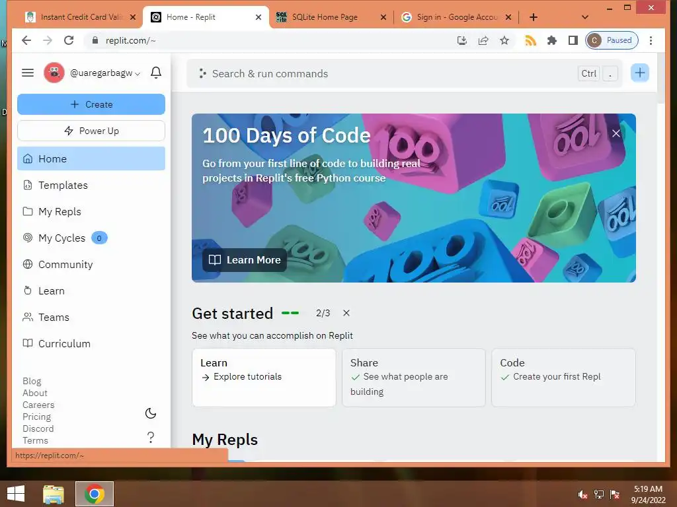Expand the tab search dropdown arrow

coord(585,17)
